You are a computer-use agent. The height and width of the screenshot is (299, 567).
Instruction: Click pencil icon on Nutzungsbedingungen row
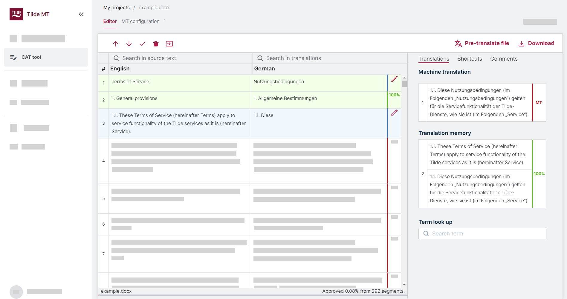(395, 79)
